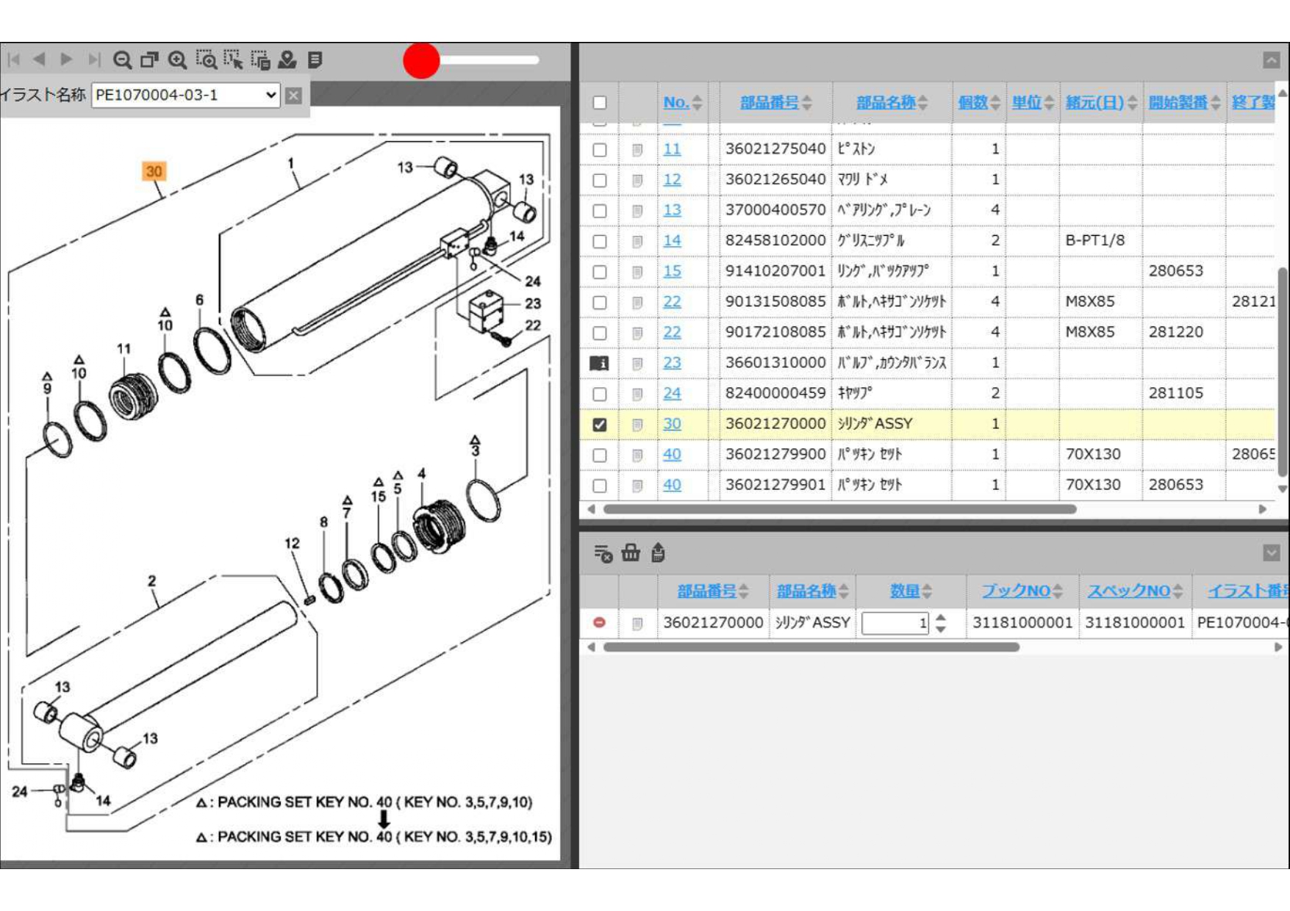
Task: Remove 36021270000 using the red minus icon
Action: [x=600, y=622]
